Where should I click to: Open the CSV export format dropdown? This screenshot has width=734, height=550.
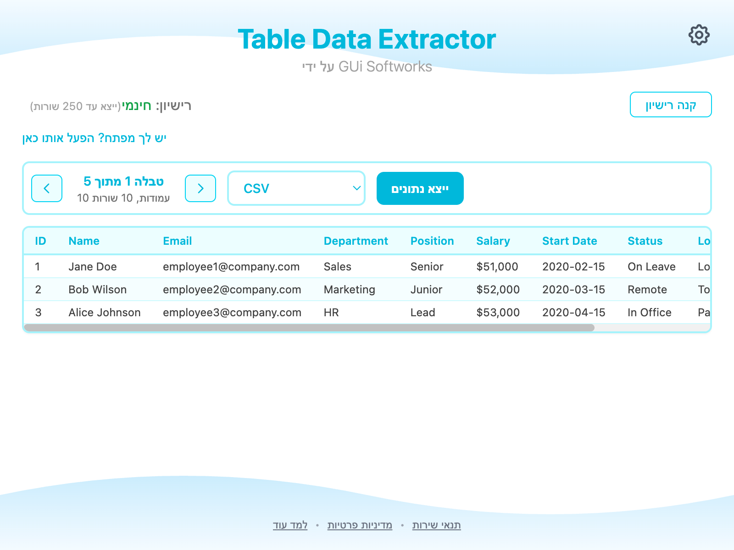(x=296, y=188)
